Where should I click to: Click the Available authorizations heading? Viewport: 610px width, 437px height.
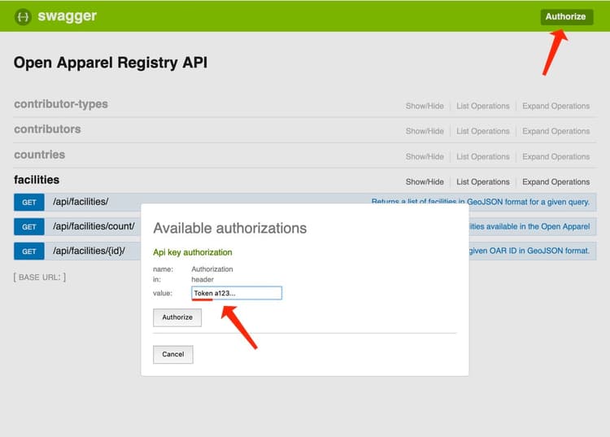click(x=230, y=229)
